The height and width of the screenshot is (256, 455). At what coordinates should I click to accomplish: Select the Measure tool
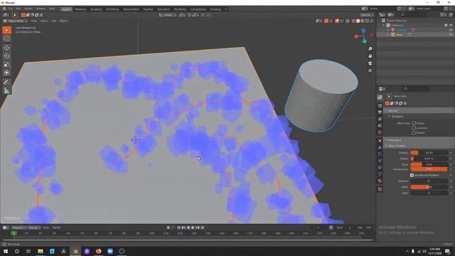6,90
